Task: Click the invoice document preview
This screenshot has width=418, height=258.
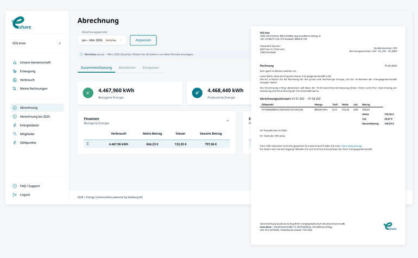Action: 328,136
